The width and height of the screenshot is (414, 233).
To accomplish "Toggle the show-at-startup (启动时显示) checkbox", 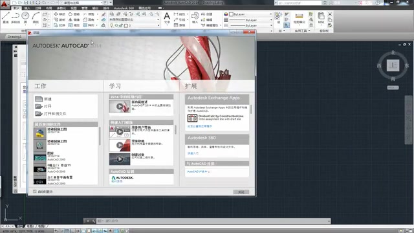I will click(x=35, y=192).
